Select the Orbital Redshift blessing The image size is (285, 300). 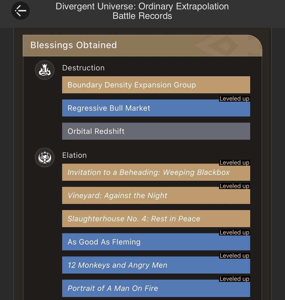tap(156, 131)
